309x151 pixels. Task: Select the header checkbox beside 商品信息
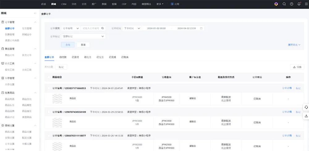(x=49, y=77)
